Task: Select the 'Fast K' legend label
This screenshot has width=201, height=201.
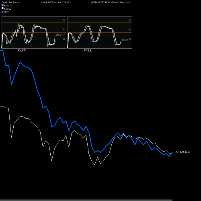Action: coord(8,9)
